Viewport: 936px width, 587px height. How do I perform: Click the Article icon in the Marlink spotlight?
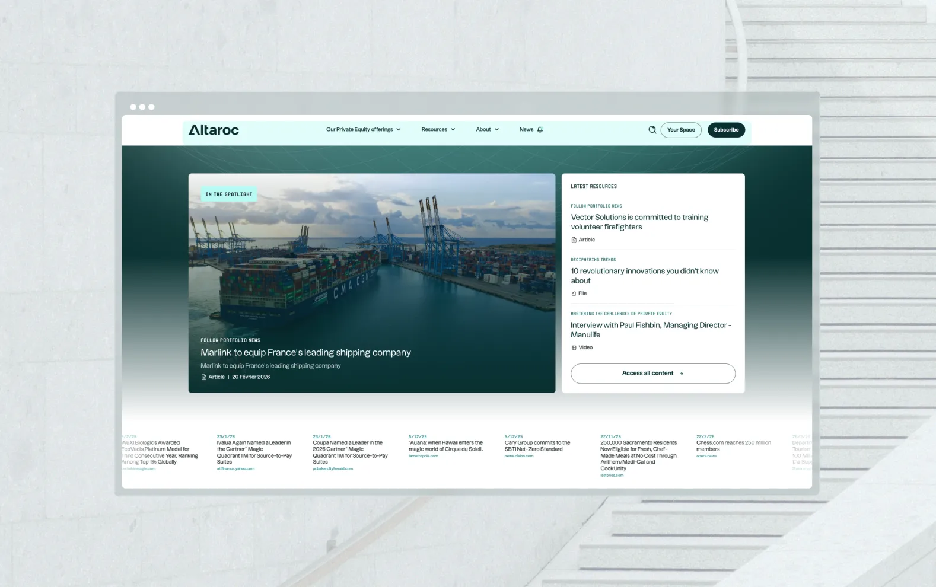coord(203,377)
